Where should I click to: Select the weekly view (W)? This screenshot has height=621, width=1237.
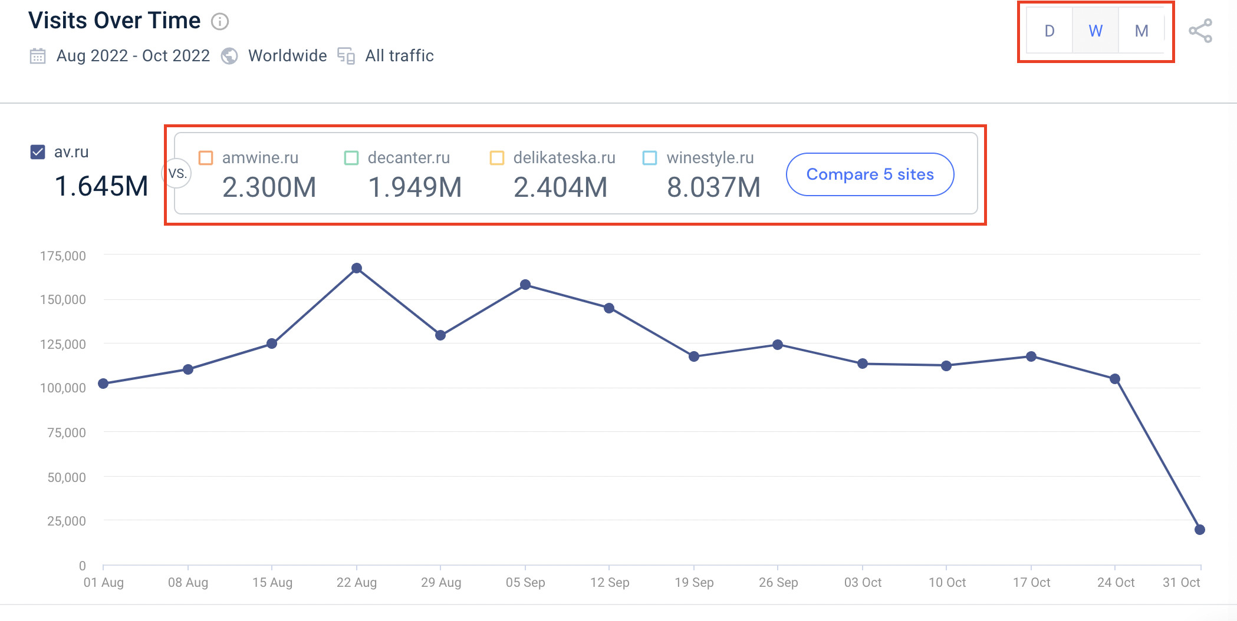click(1095, 31)
